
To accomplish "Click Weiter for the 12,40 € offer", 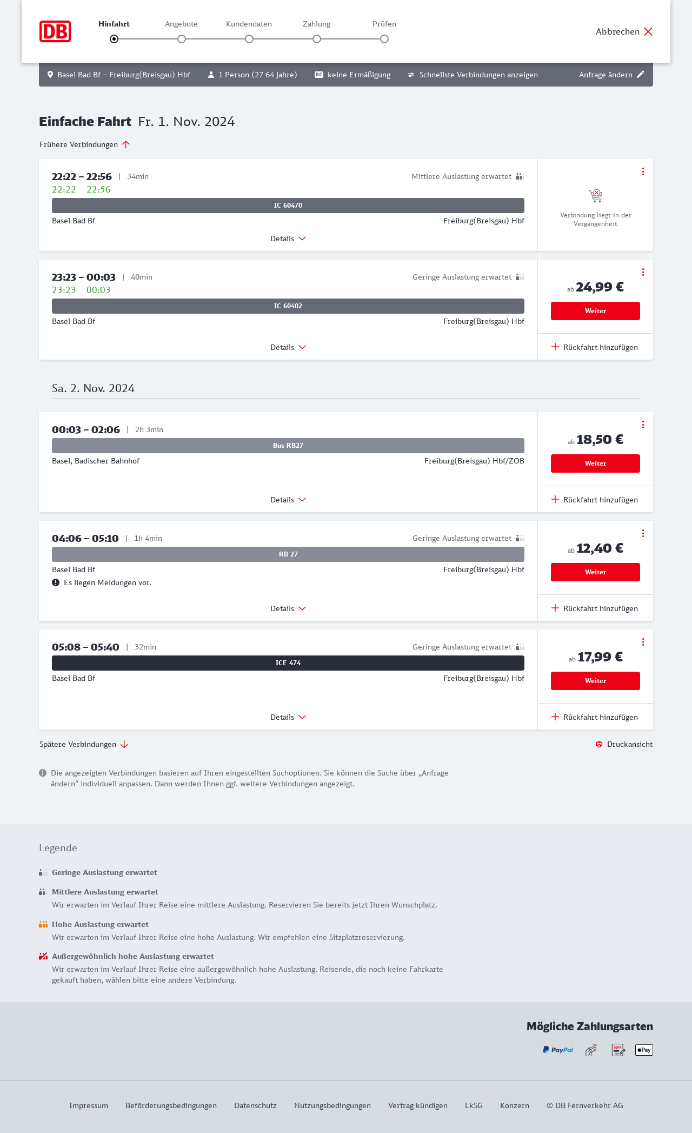I will pos(595,572).
